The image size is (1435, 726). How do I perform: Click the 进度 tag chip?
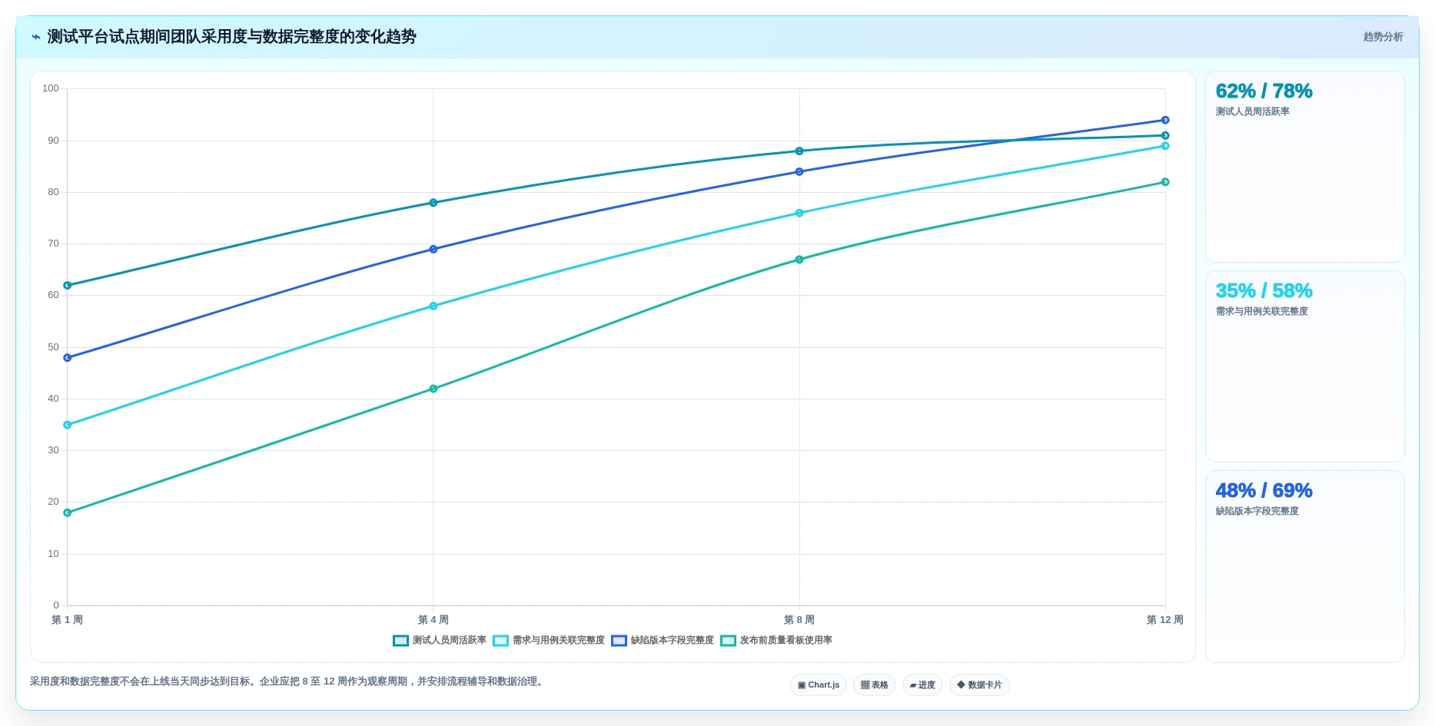coord(922,685)
